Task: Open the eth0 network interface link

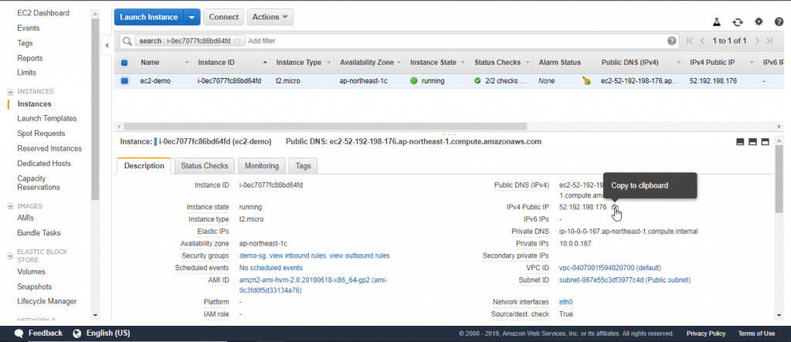Action: (566, 302)
